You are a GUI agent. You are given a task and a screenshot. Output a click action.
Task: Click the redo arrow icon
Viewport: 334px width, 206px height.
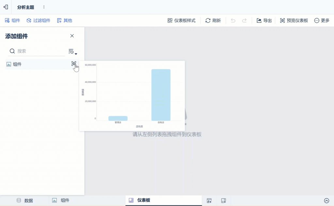244,21
